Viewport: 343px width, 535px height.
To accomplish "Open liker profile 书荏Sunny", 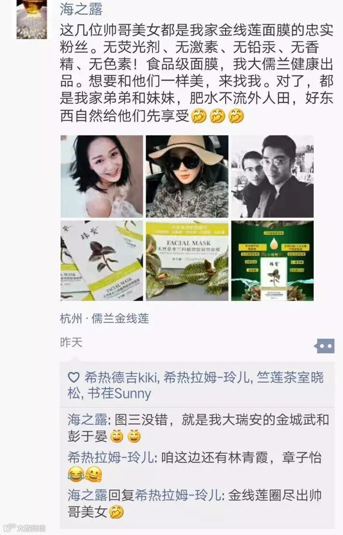I will pyautogui.click(x=119, y=393).
